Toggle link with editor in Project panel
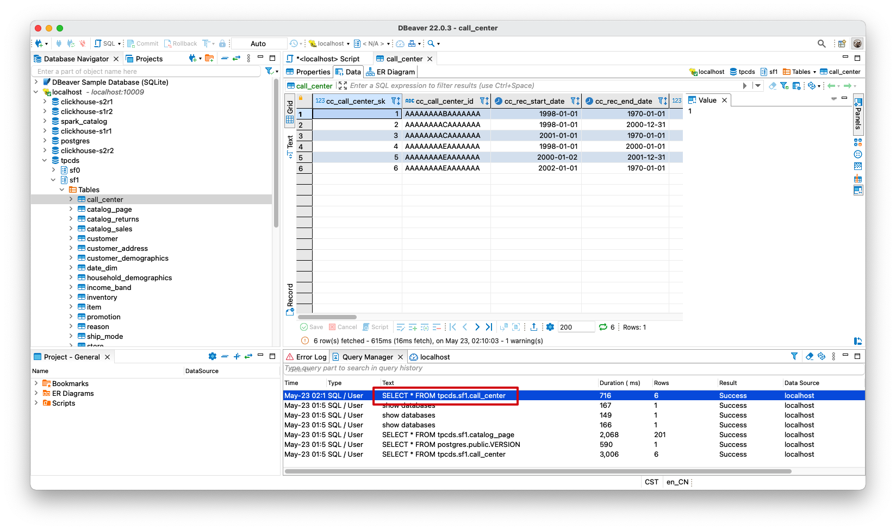 (248, 356)
